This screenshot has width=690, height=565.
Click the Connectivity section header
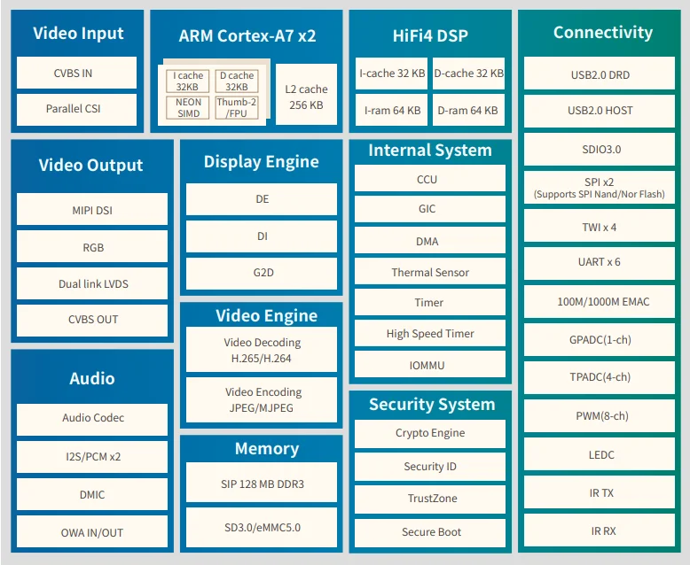click(x=602, y=33)
